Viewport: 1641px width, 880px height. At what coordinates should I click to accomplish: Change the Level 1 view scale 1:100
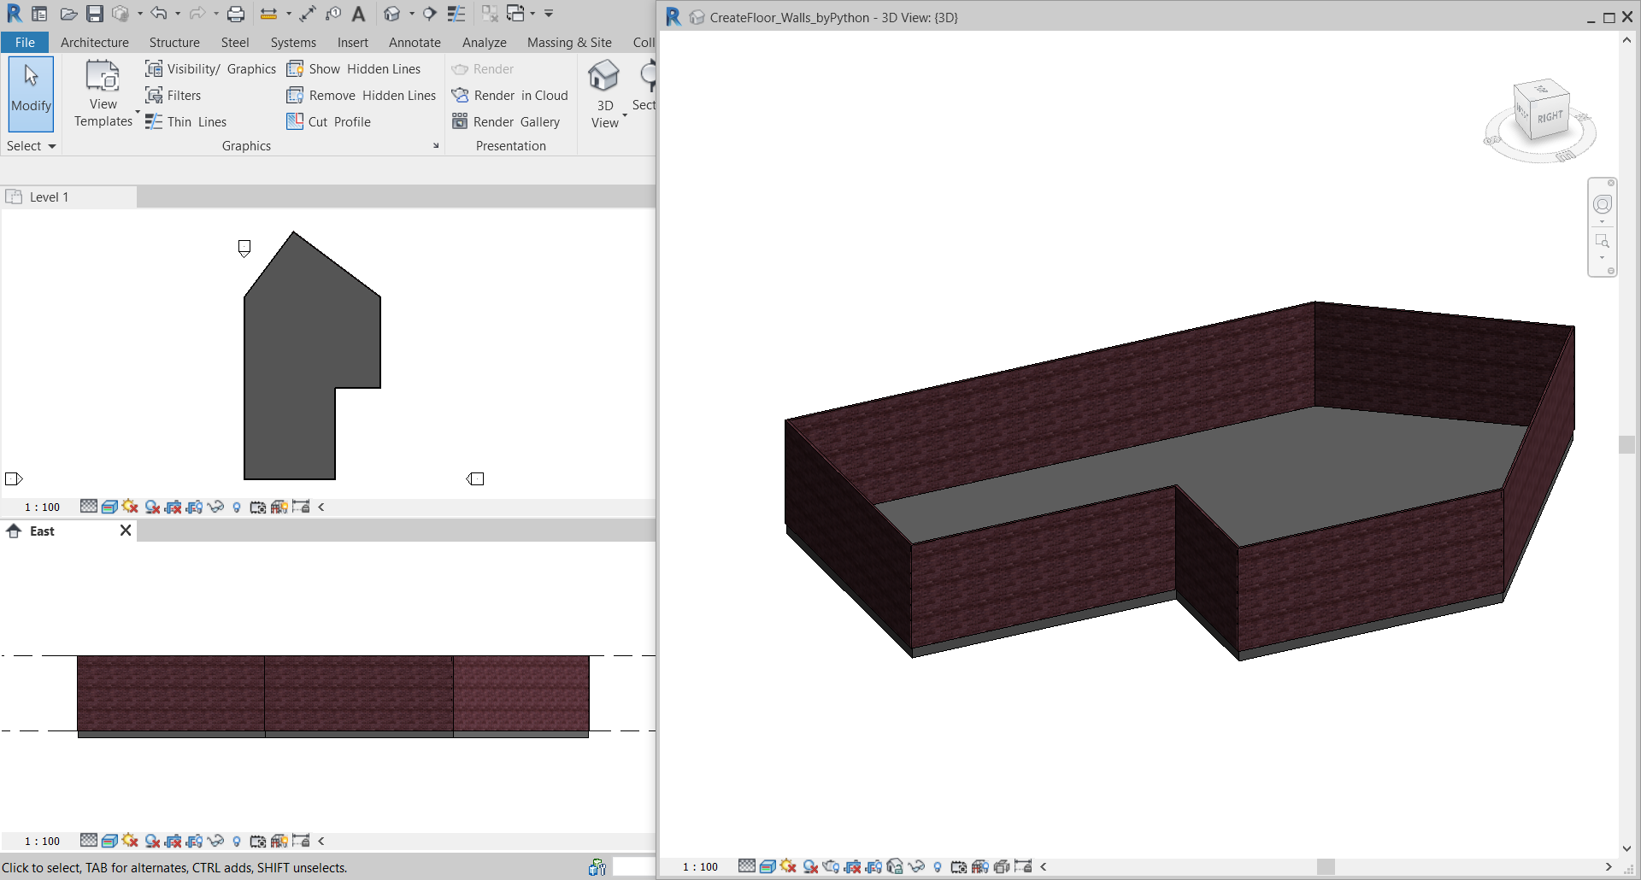coord(42,507)
